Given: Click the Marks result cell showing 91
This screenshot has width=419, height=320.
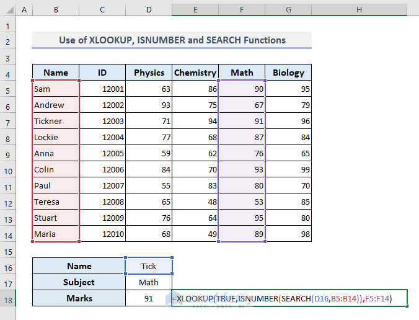Looking at the screenshot, I should pos(149,298).
